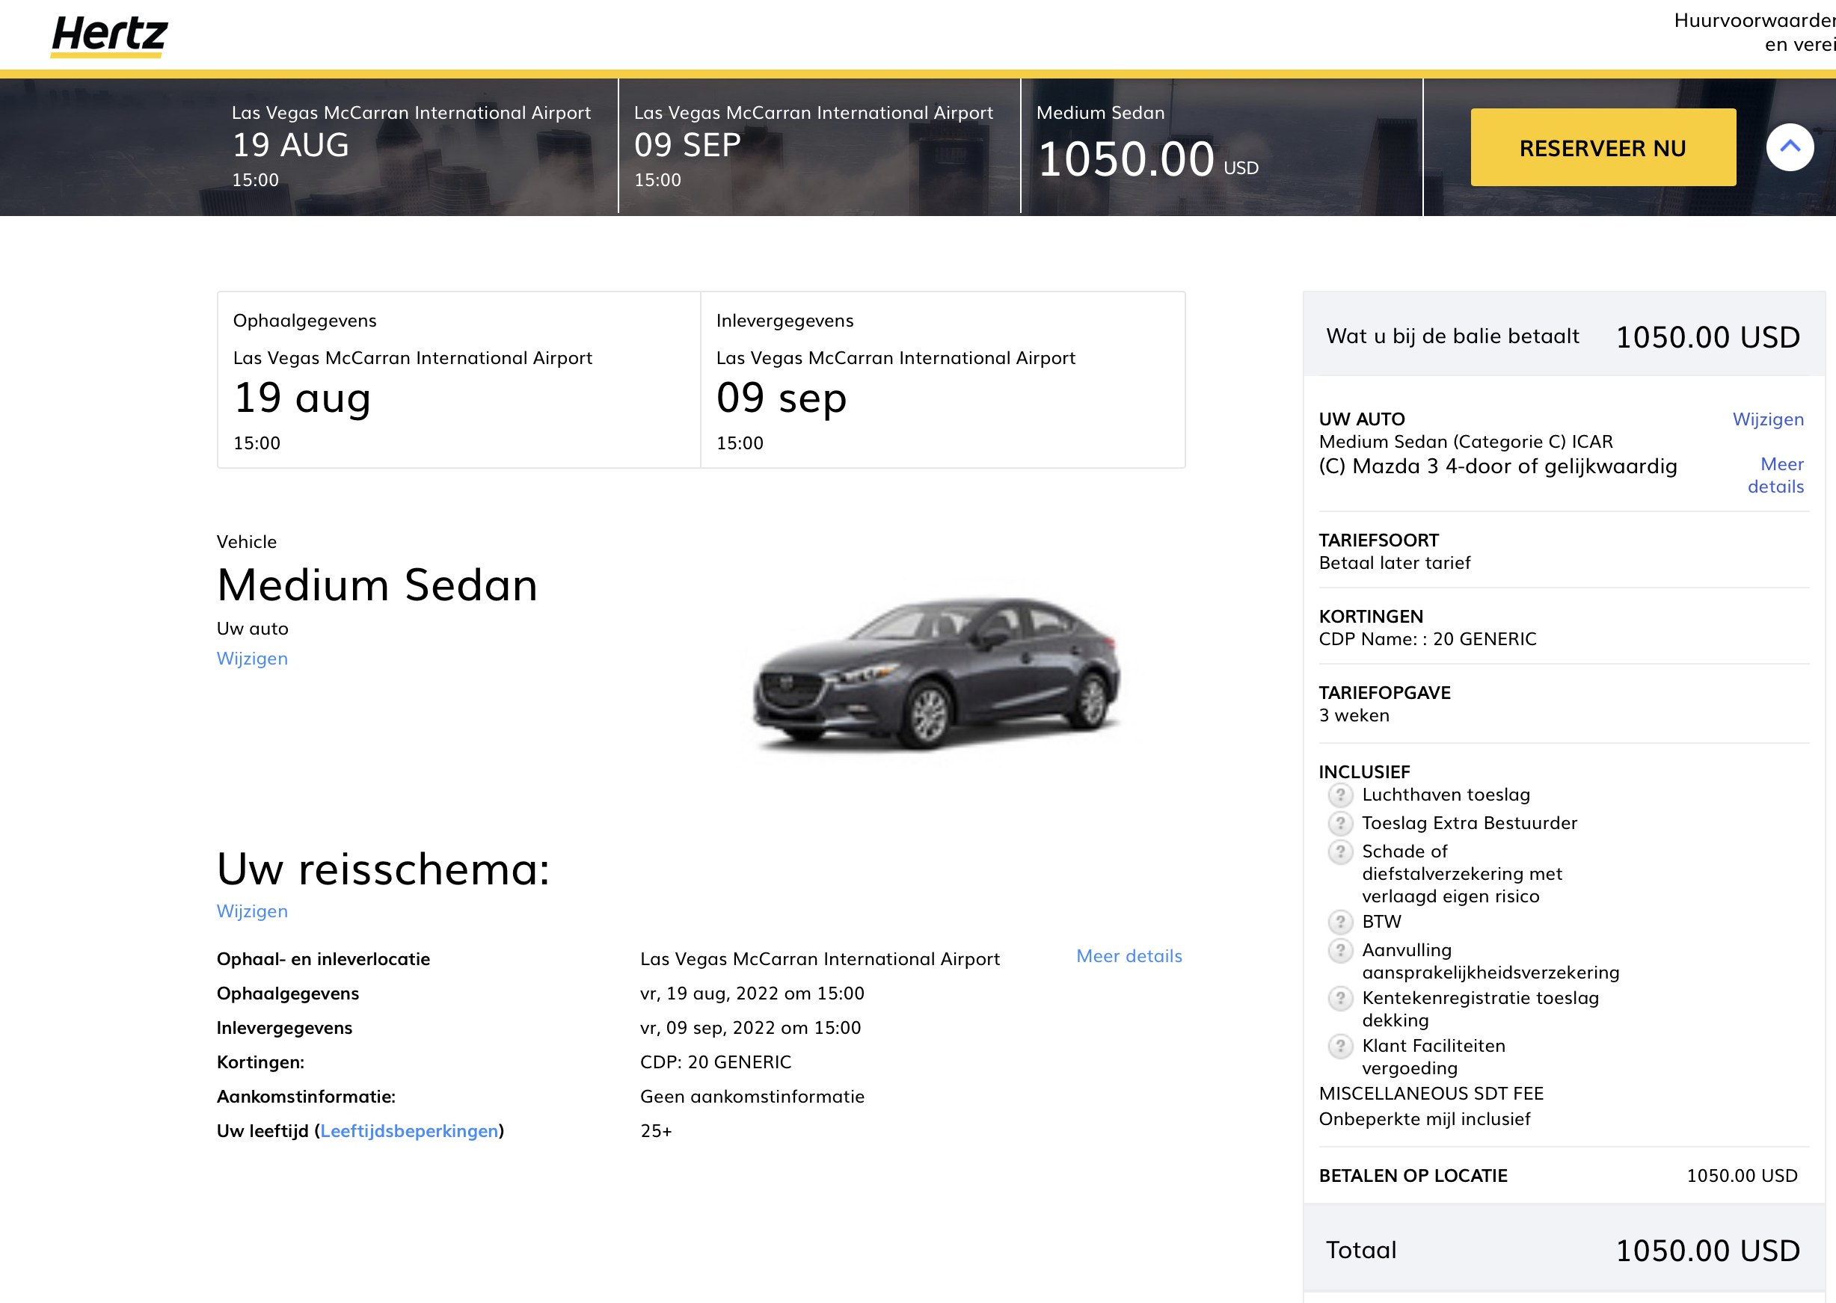Viewport: 1836px width, 1303px height.
Task: Click Wijzigen link under Uw reisschema
Action: click(252, 911)
